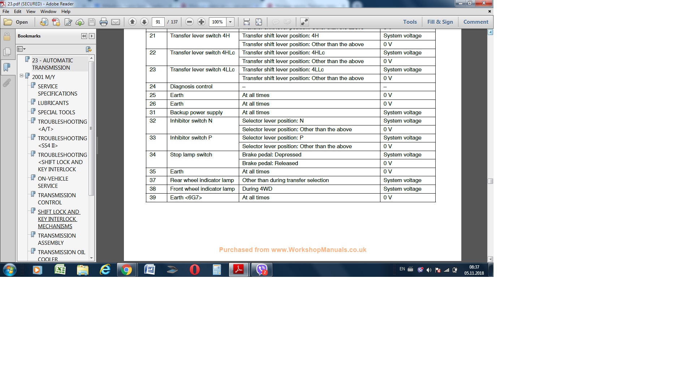Click the highlight text icon

click(x=288, y=22)
